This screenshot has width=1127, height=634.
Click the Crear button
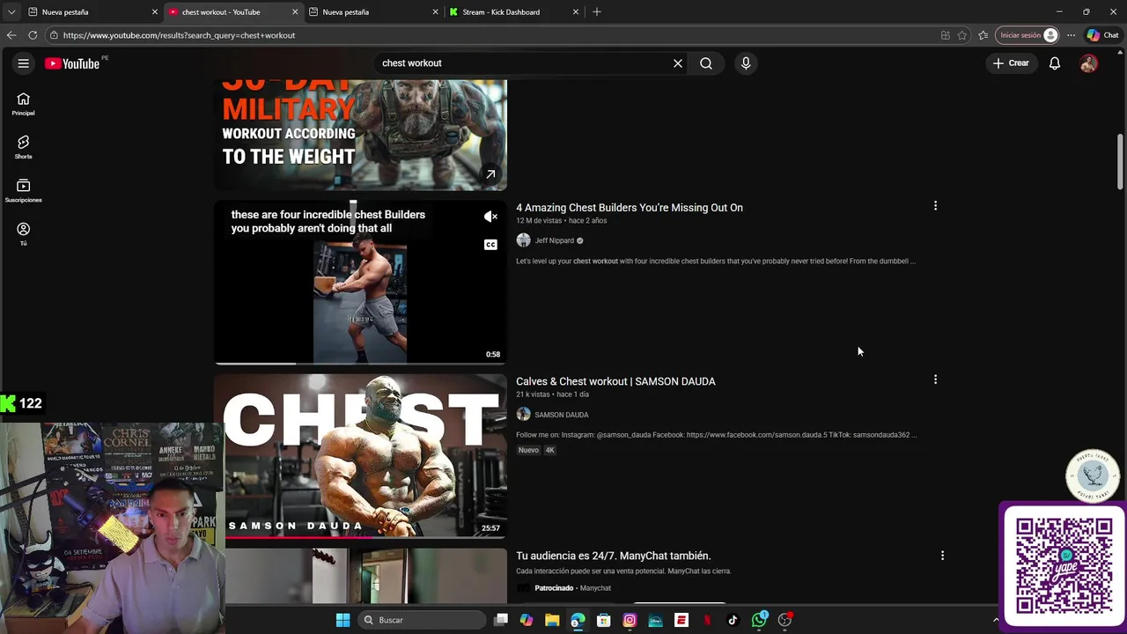coord(1011,63)
